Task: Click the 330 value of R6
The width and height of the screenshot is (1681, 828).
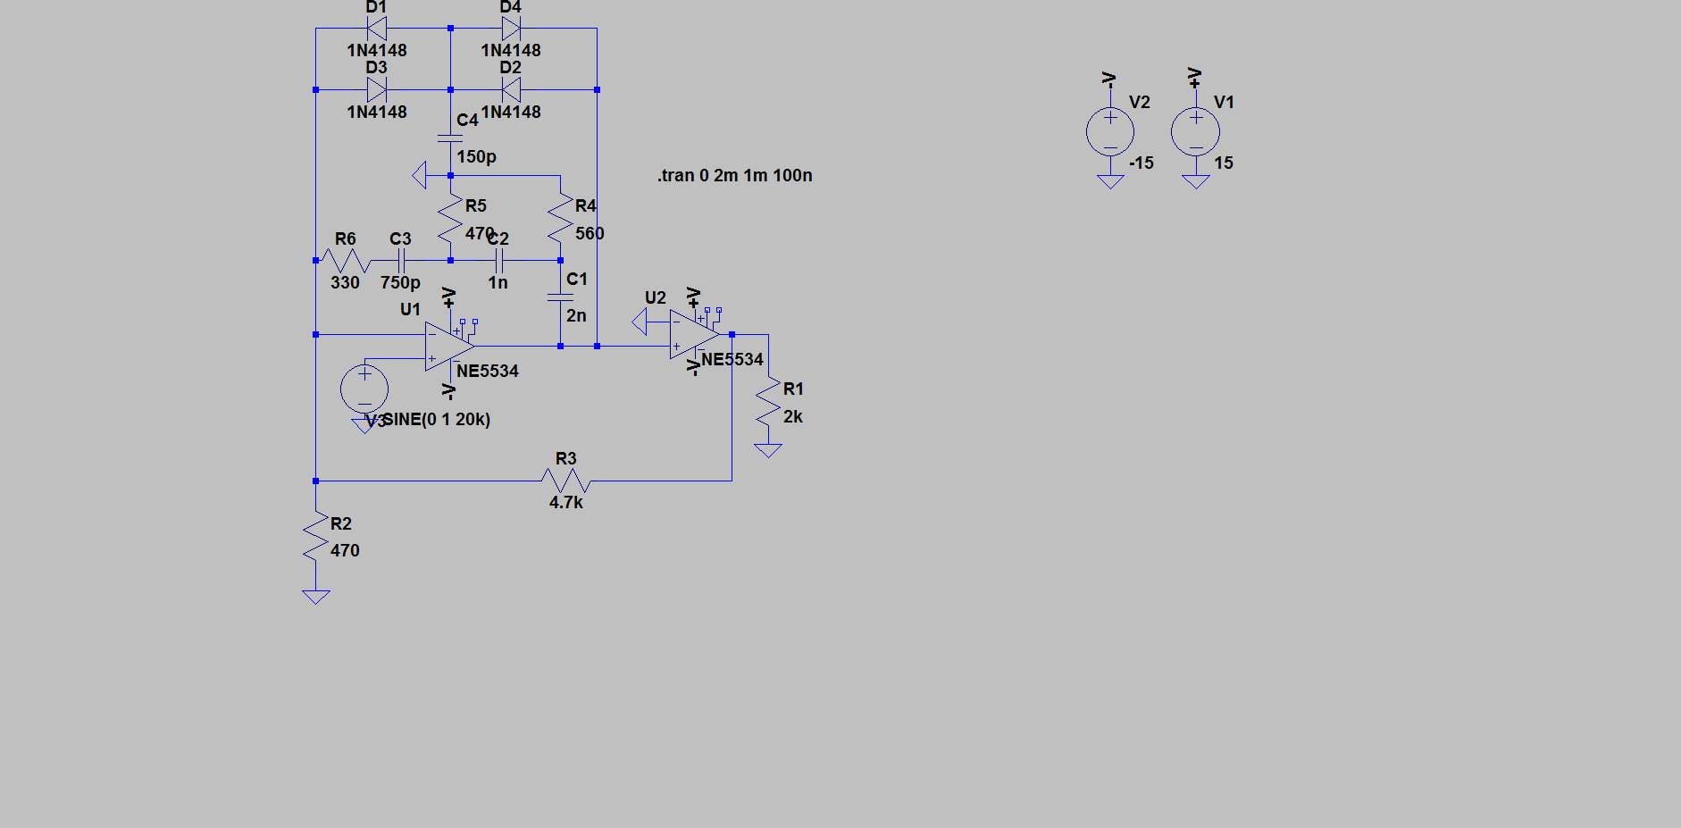Action: coord(345,282)
